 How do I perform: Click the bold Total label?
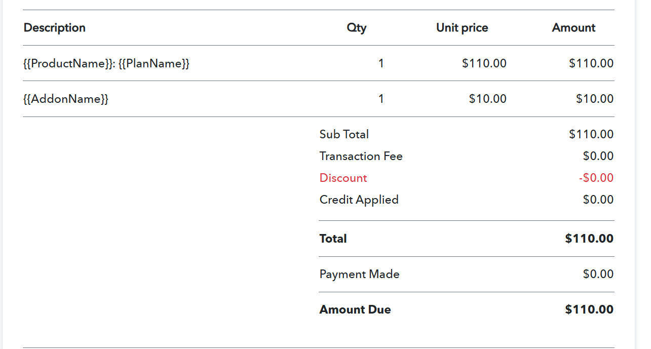coord(333,239)
